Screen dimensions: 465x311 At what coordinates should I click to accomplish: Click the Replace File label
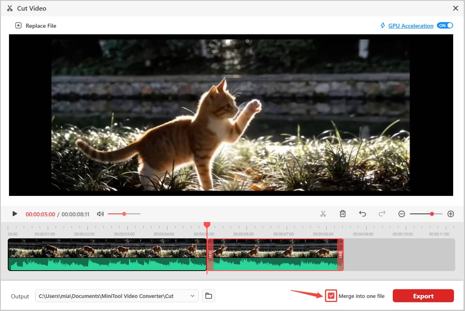pos(41,26)
